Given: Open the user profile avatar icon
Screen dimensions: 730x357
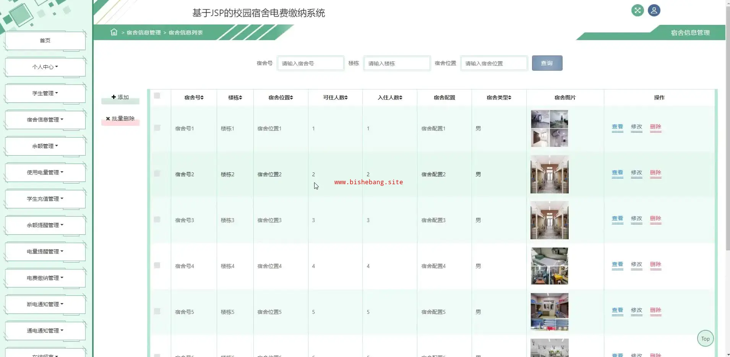Looking at the screenshot, I should coord(654,11).
